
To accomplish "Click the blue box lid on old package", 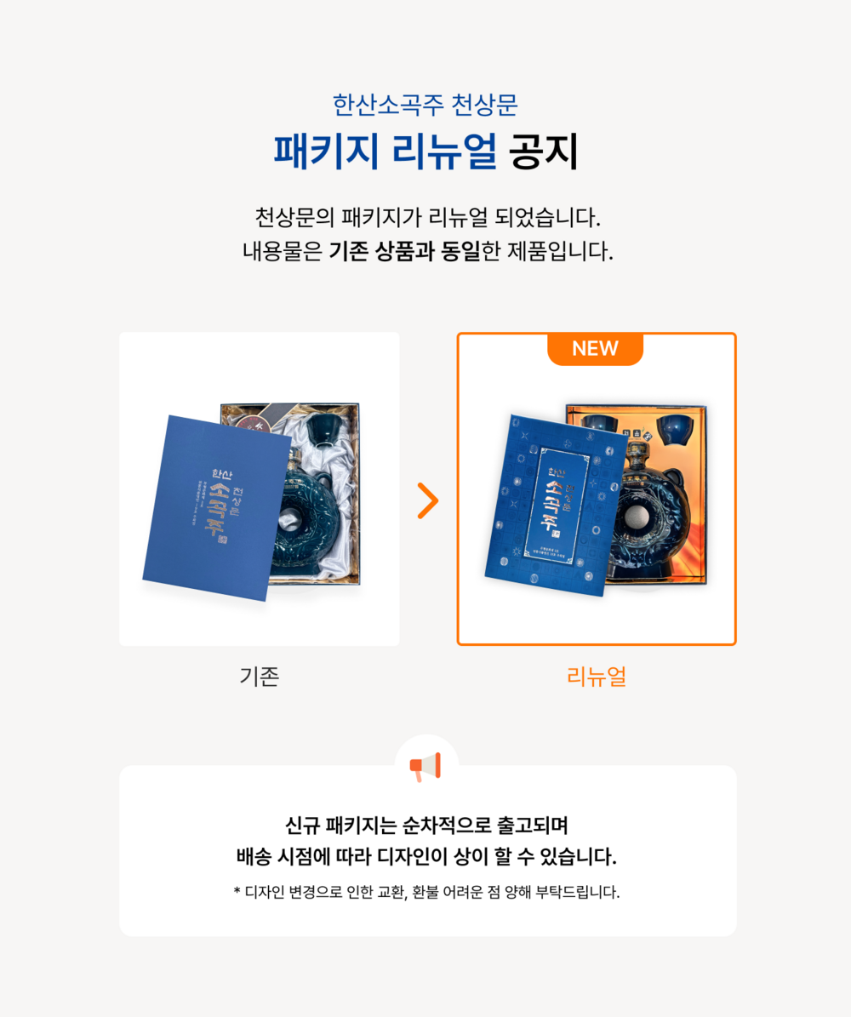I will tap(217, 507).
